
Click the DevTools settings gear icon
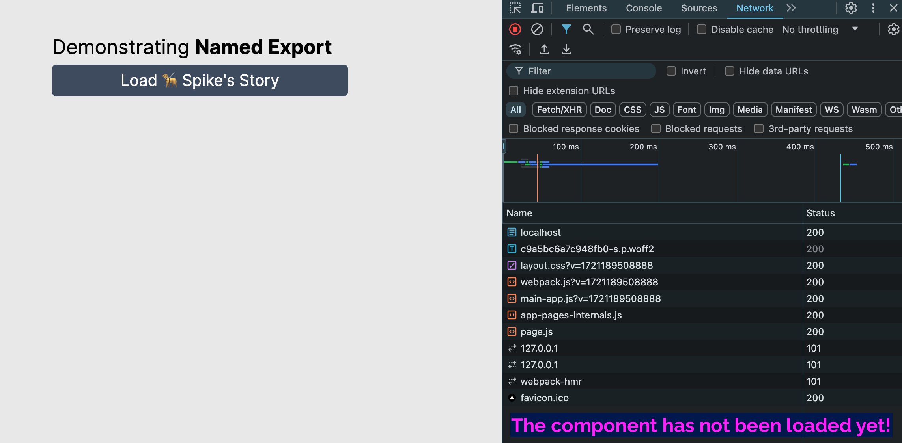(x=851, y=9)
